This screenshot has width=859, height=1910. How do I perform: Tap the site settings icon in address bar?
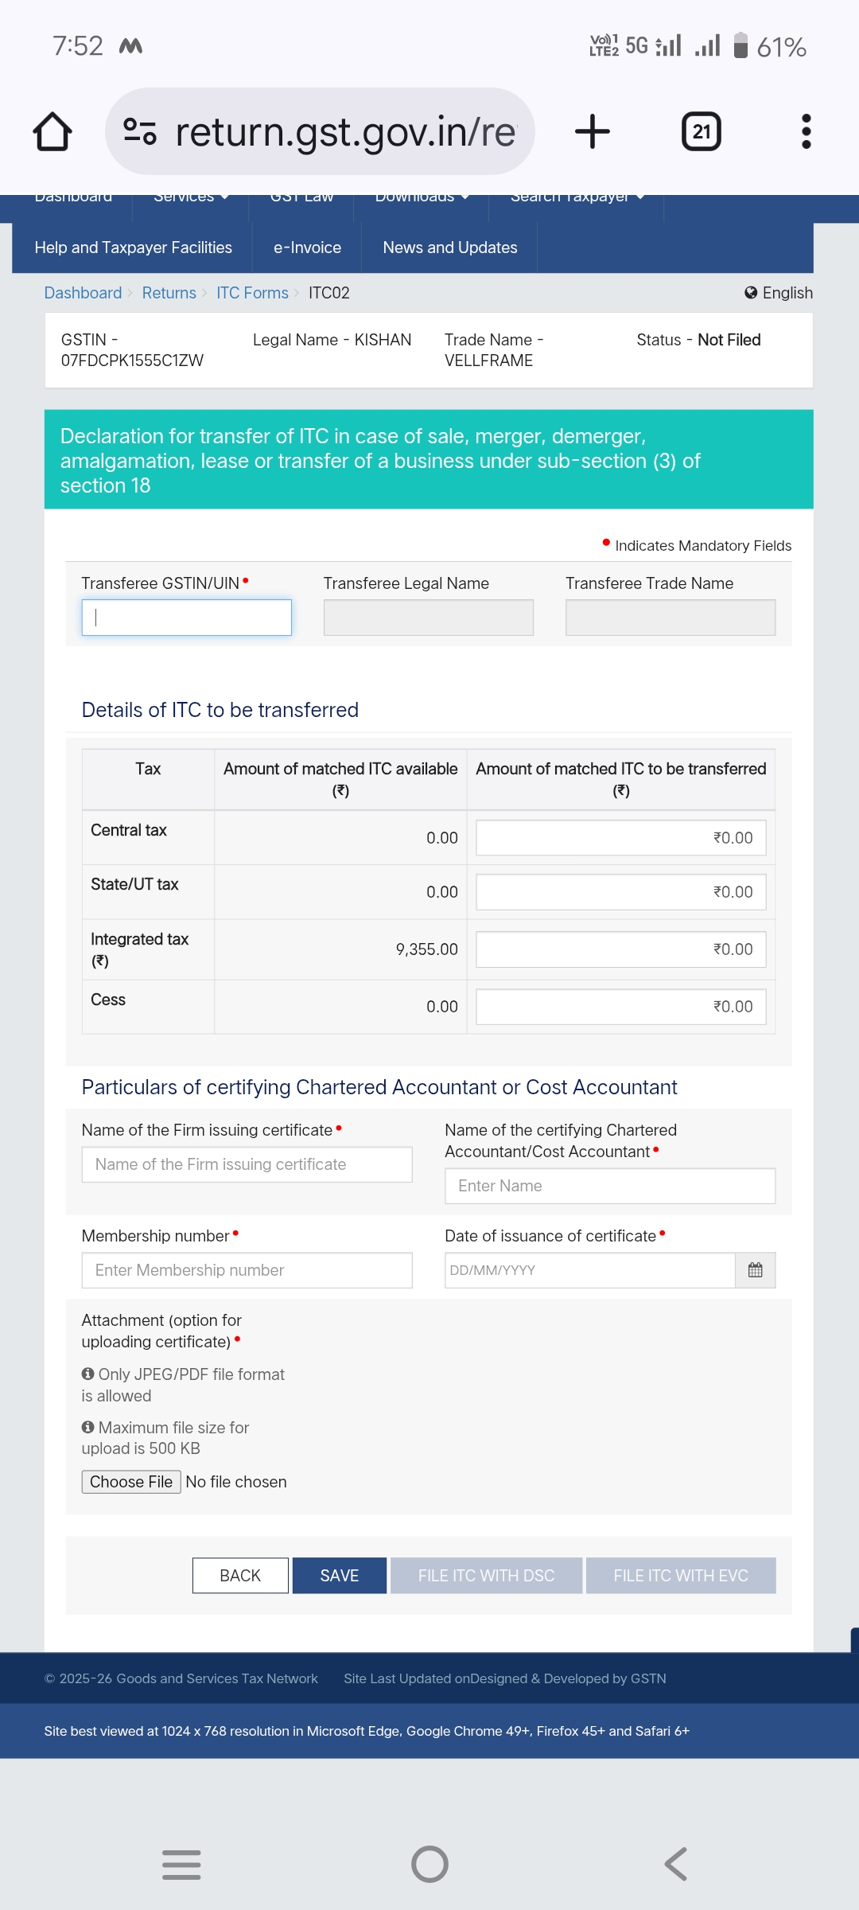pyautogui.click(x=140, y=131)
